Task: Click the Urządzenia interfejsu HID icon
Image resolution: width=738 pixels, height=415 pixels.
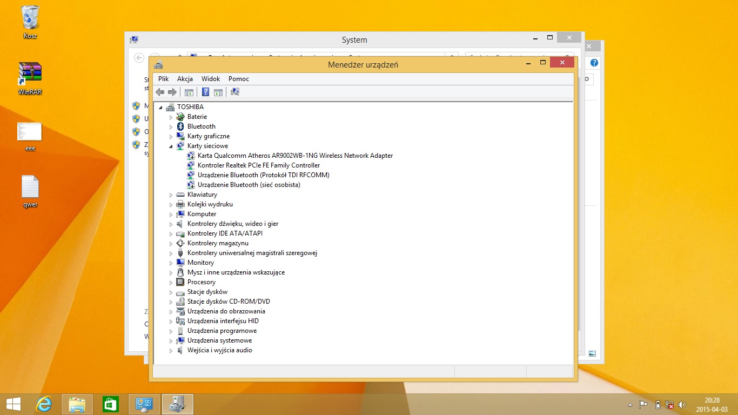Action: [x=180, y=321]
